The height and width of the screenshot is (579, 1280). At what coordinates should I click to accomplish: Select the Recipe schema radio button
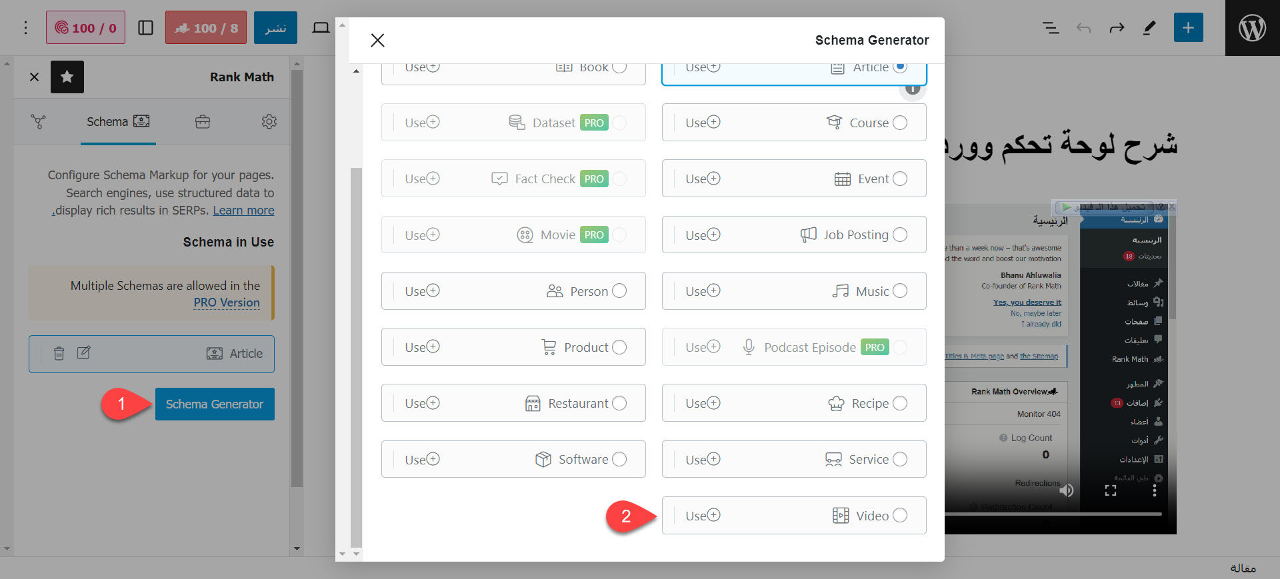pos(900,403)
